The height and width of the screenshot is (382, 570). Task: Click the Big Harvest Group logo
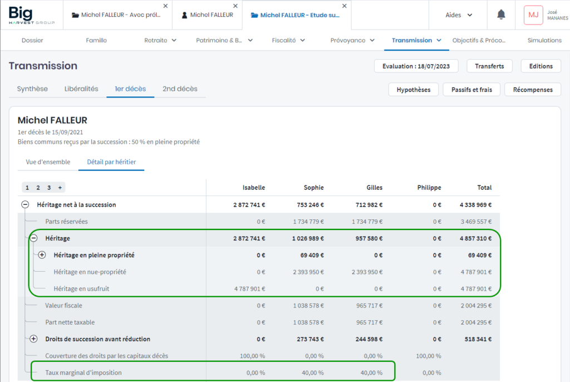(32, 15)
